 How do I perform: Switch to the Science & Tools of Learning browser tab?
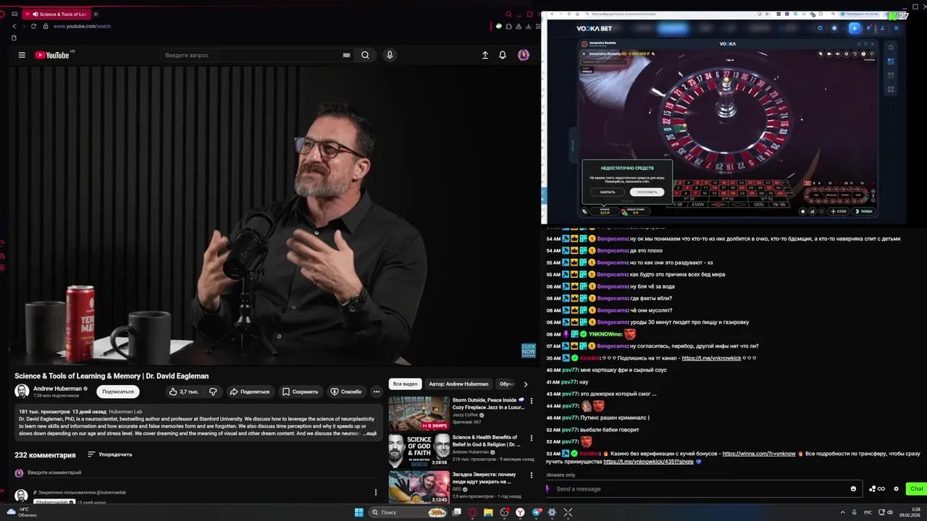pos(57,14)
